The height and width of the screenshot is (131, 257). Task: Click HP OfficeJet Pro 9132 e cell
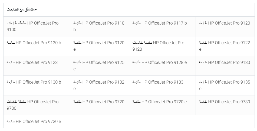[x=99, y=85]
